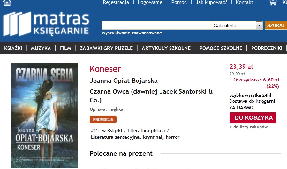Open ZABAWKI GRY PUZZLE category
The image size is (287, 169).
[x=106, y=48]
